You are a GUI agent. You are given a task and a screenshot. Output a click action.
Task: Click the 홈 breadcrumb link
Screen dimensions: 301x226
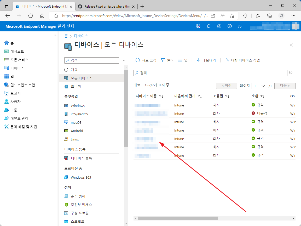pyautogui.click(x=66, y=36)
